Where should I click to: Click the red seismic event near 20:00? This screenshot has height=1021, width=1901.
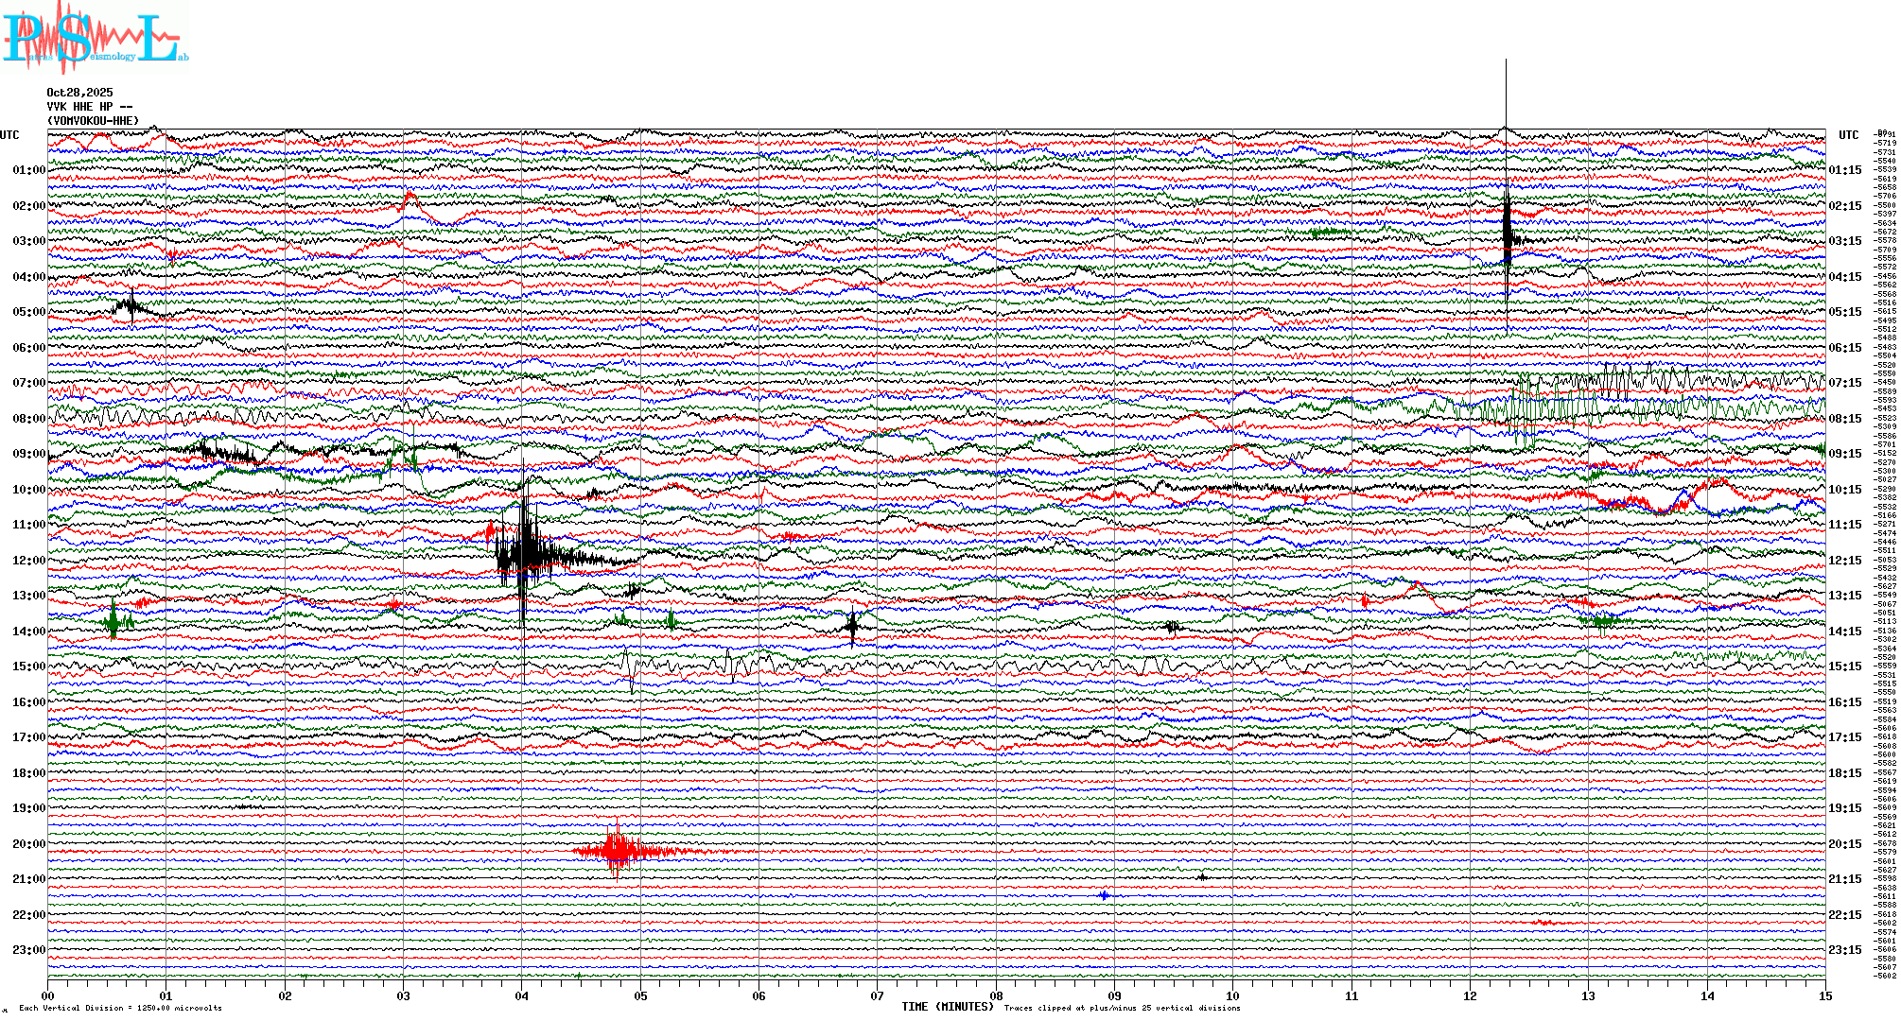pyautogui.click(x=617, y=851)
